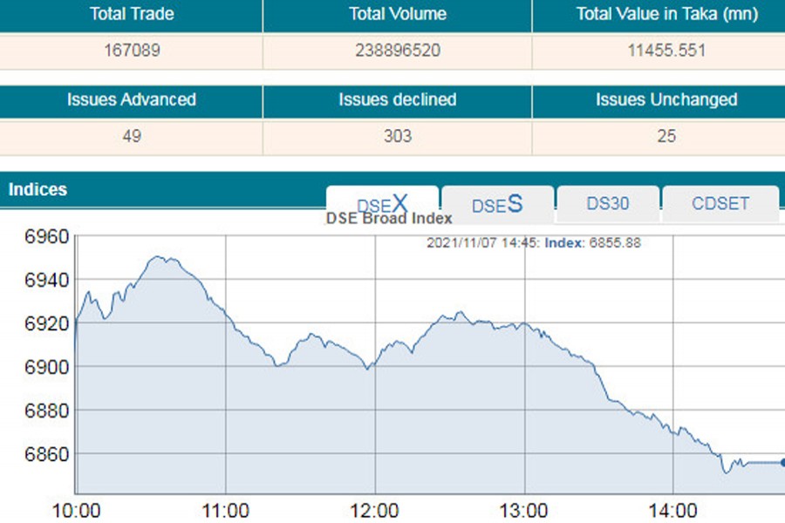This screenshot has height=523, width=785.
Task: Show the CDSET index tab
Action: [720, 205]
